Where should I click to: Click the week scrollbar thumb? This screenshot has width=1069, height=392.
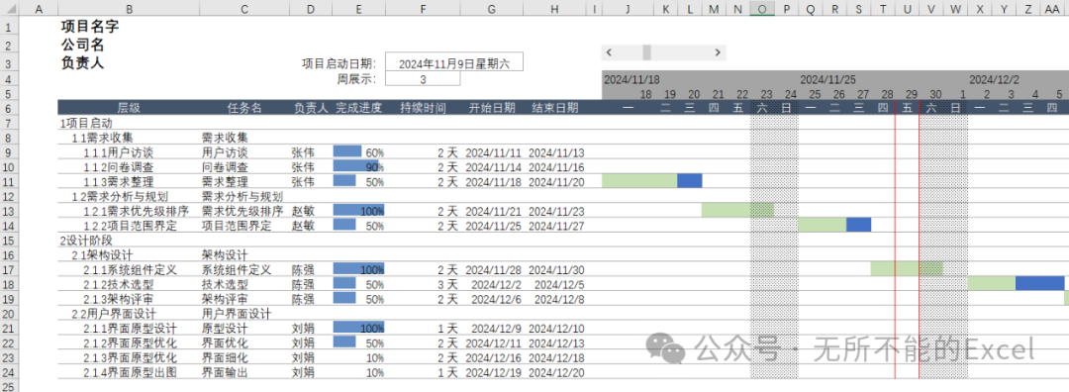pos(647,52)
